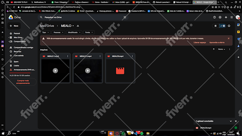242x136 pixels.
Task: Expand Computadores in the sidebar tree
Action: point(9,42)
